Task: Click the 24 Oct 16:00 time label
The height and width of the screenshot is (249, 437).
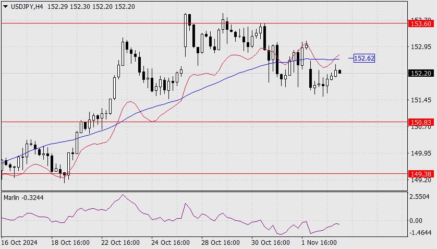Action: point(171,243)
